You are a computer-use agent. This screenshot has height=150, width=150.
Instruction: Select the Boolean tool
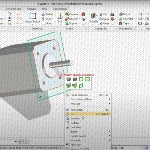point(72,19)
